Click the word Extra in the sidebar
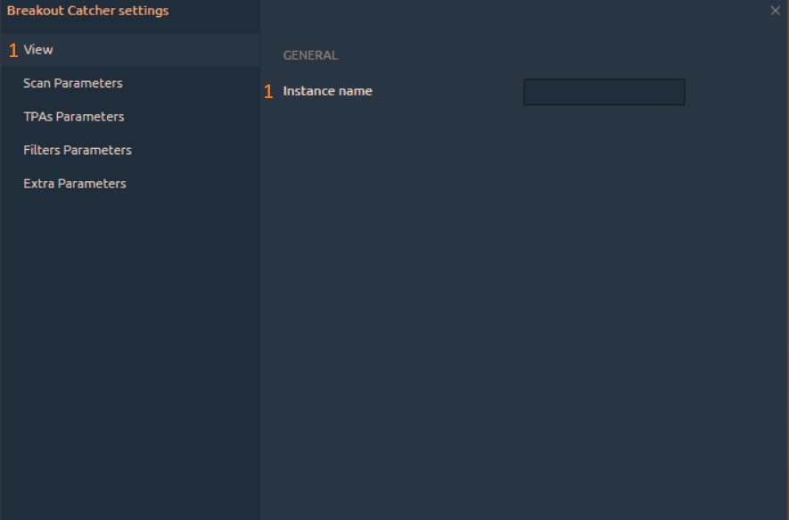This screenshot has height=520, width=789. [38, 184]
